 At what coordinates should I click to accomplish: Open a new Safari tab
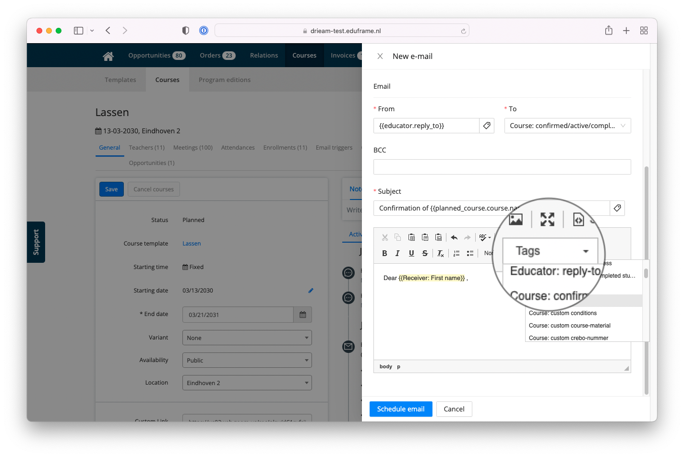626,31
